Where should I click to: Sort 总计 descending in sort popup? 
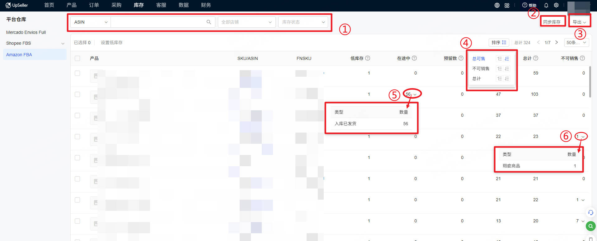[x=507, y=79]
